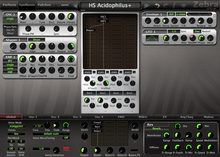Load the next patch with the right arrow

[x=146, y=5]
